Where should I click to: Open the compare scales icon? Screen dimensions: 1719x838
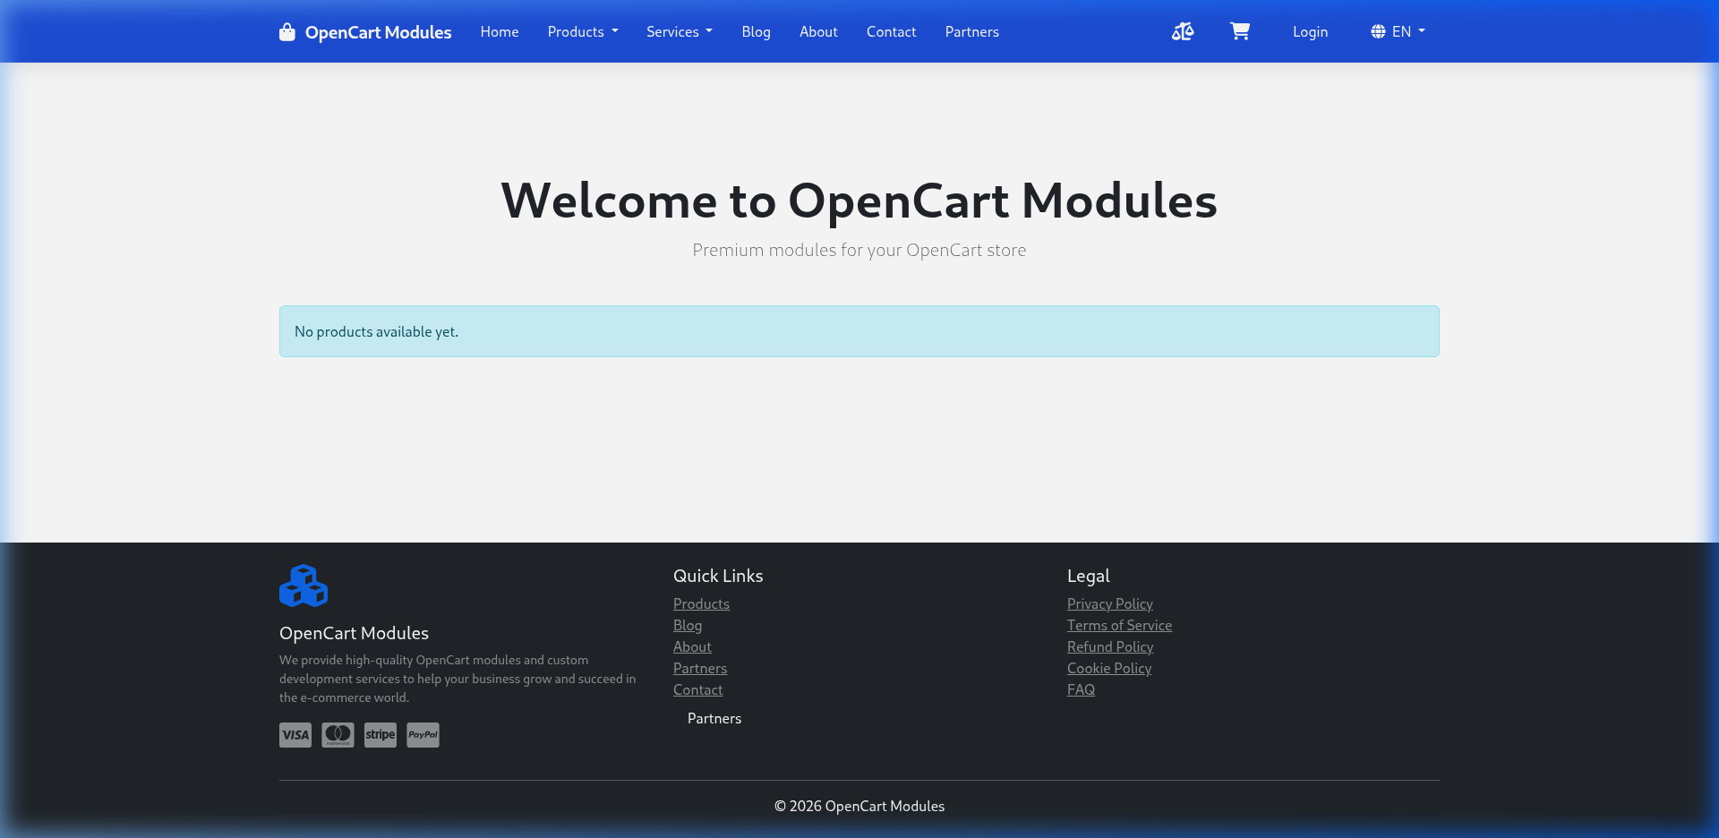click(x=1183, y=32)
